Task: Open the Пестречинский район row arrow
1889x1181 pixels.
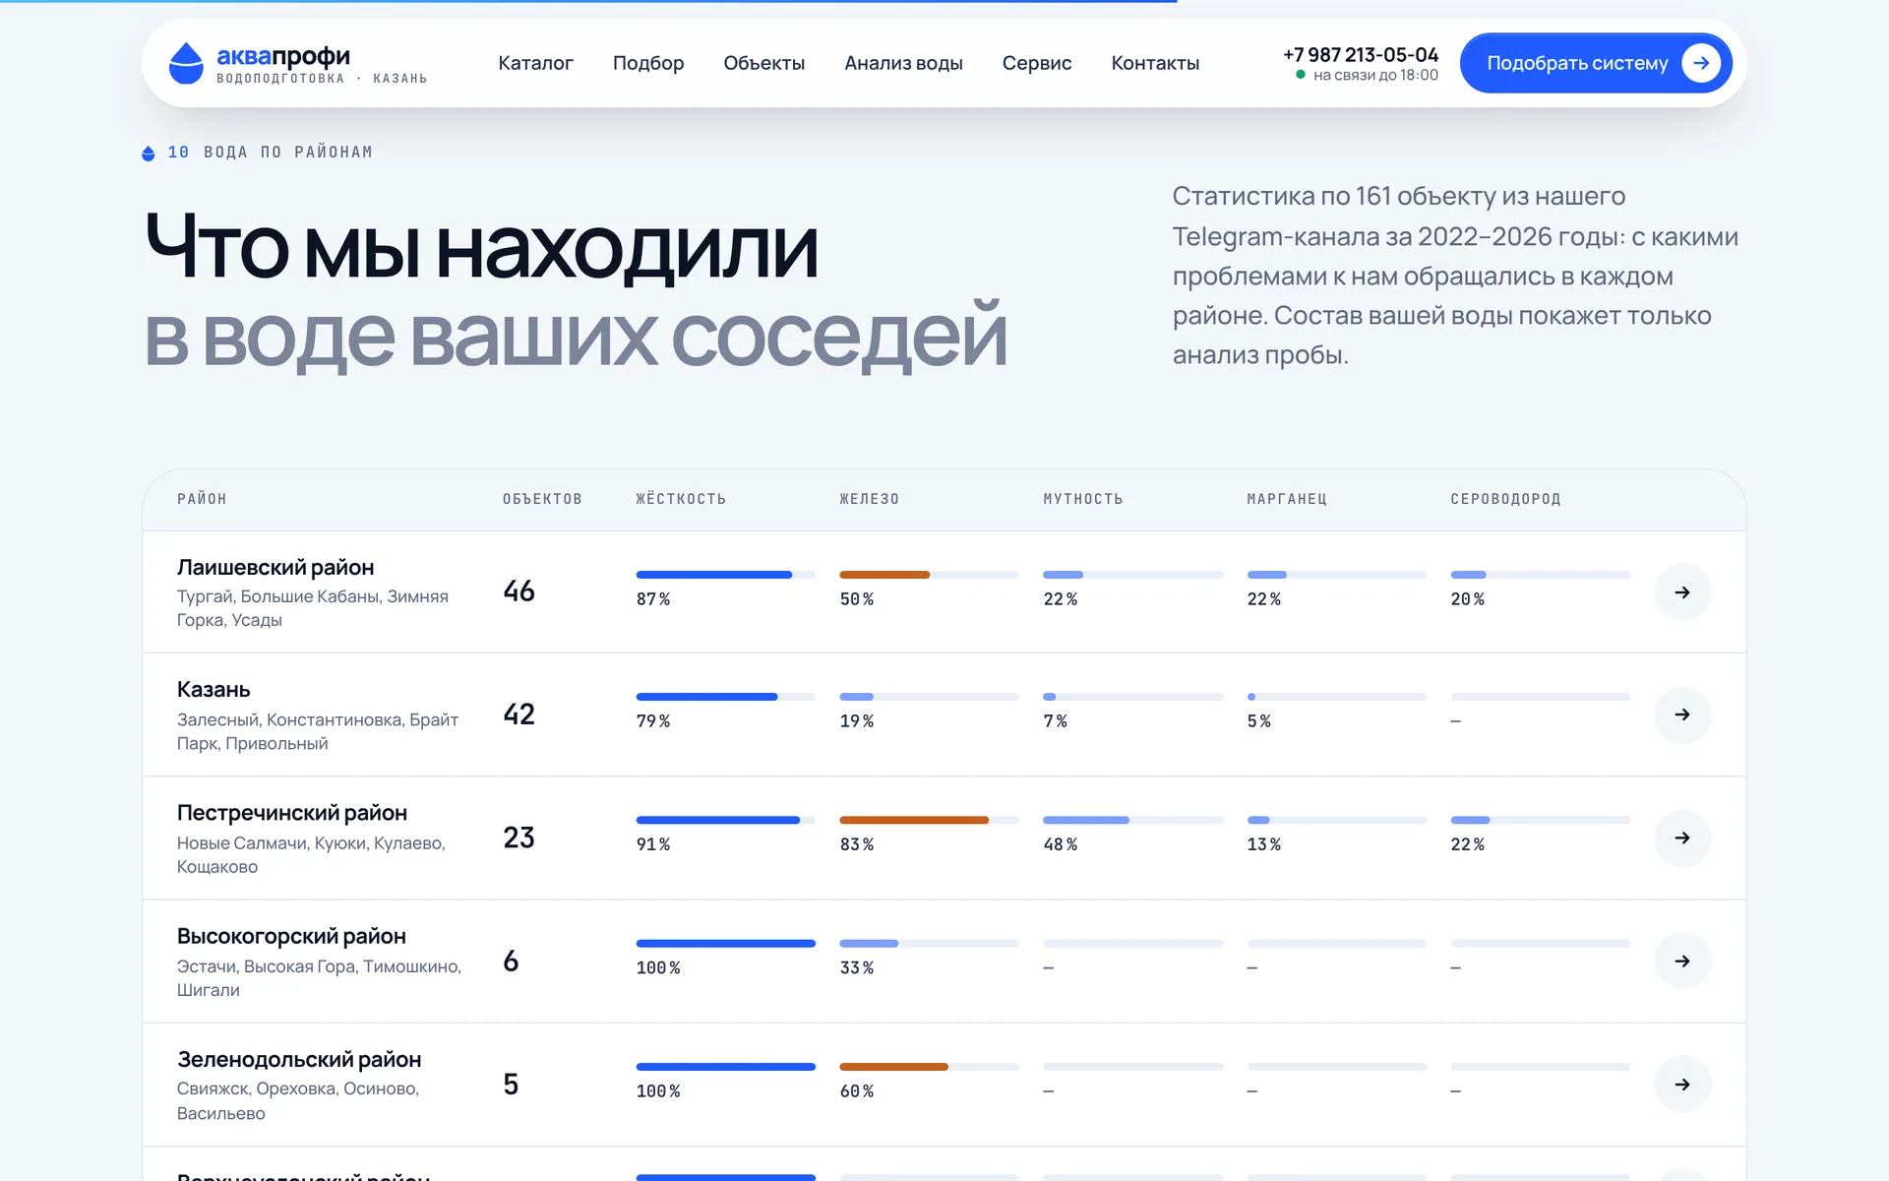Action: [1682, 839]
